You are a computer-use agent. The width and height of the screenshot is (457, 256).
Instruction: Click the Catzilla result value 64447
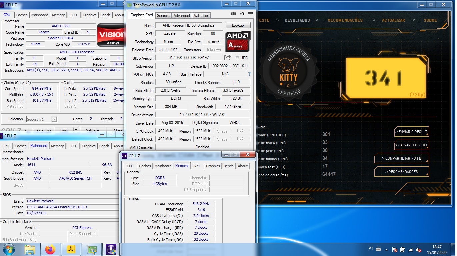coord(329,174)
